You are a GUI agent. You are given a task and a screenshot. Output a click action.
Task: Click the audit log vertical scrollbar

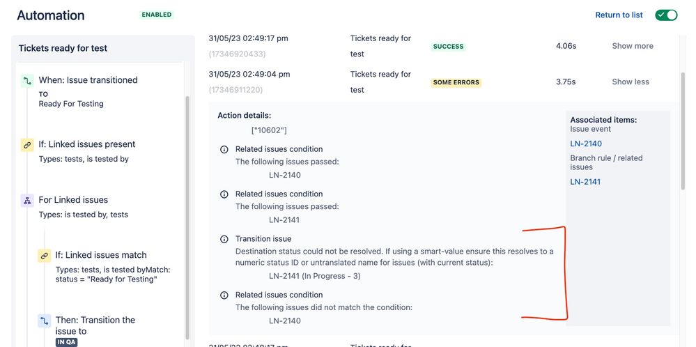(x=683, y=131)
